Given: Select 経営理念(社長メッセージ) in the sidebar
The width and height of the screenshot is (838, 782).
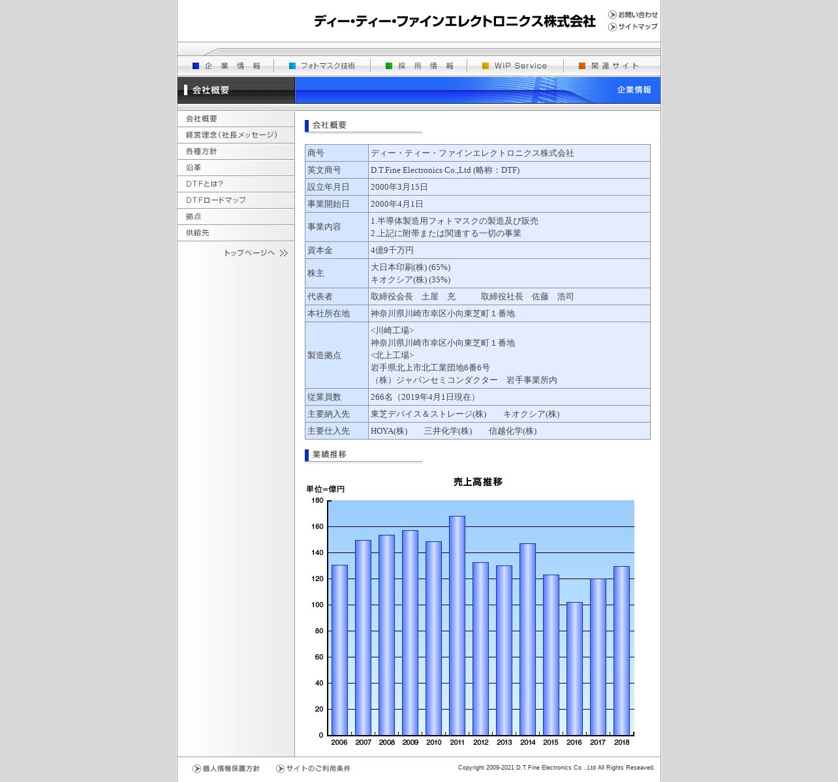Looking at the screenshot, I should click(x=236, y=135).
